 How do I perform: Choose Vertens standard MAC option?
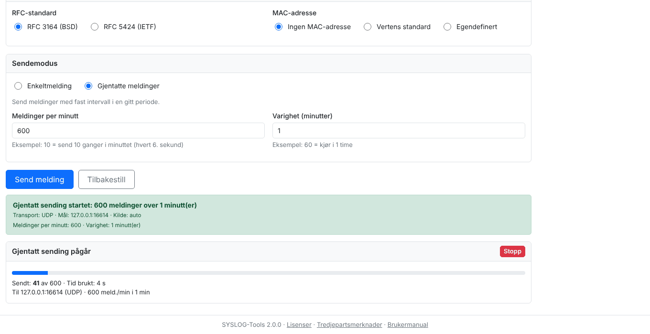coord(368,27)
